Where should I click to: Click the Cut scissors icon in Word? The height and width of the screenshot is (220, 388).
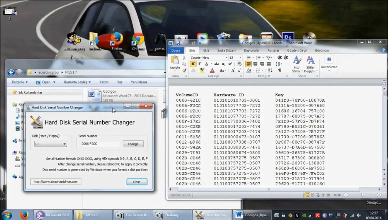184,57
